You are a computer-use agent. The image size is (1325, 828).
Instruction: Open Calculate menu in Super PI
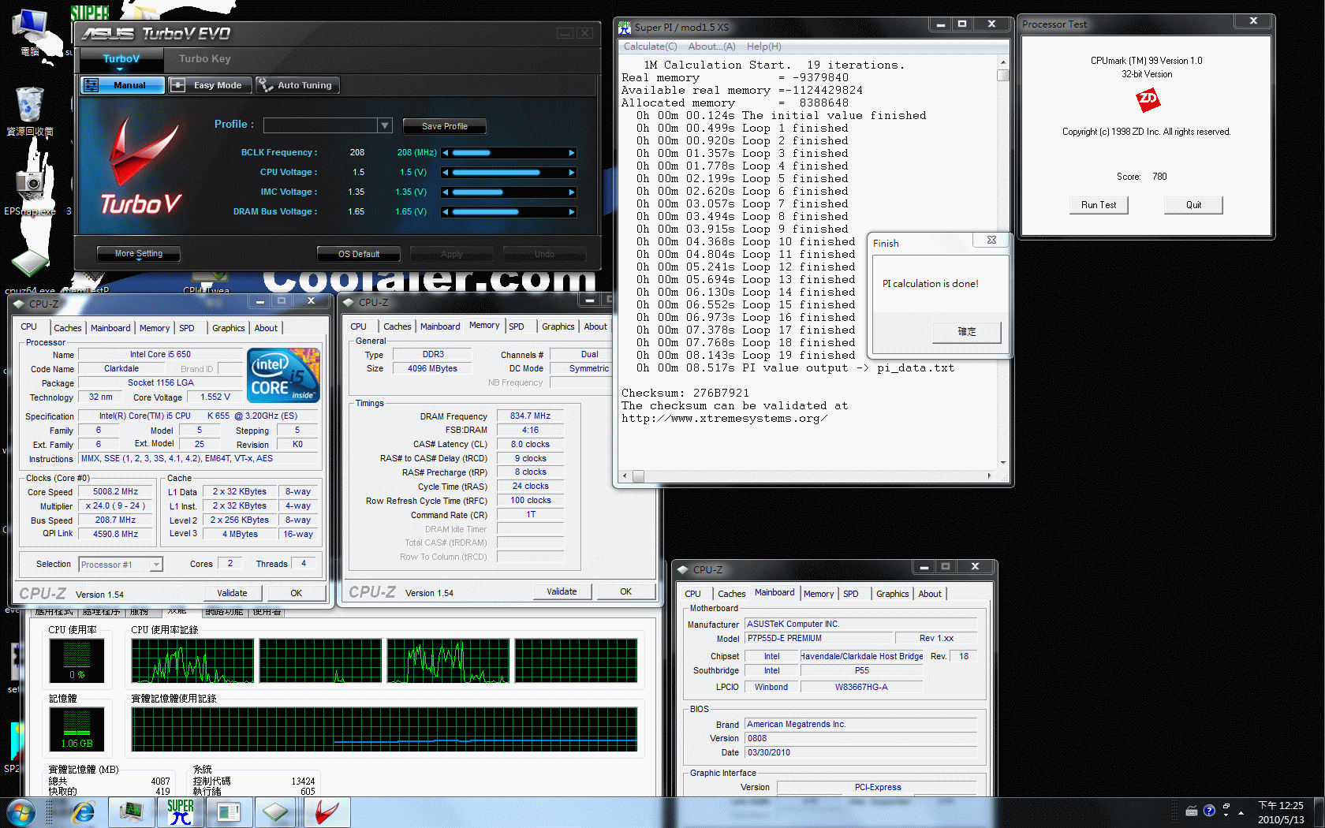pos(651,47)
